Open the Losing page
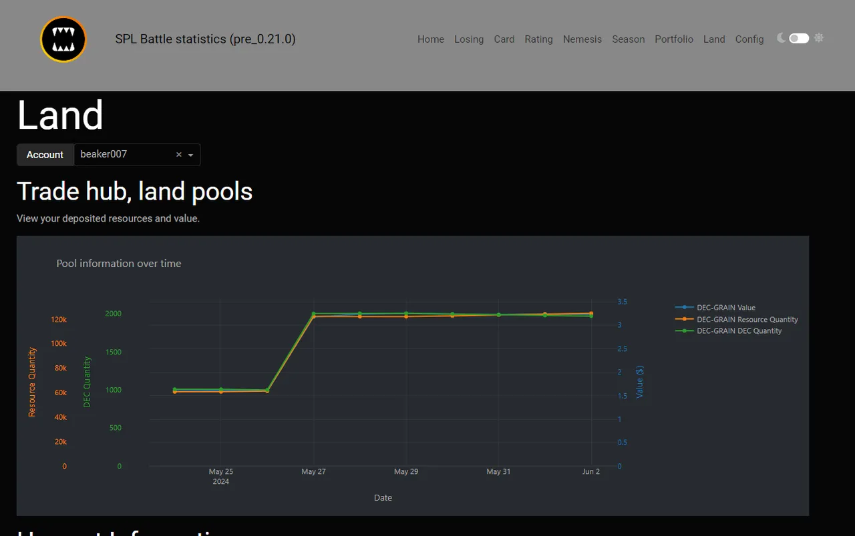The height and width of the screenshot is (536, 855). (469, 39)
